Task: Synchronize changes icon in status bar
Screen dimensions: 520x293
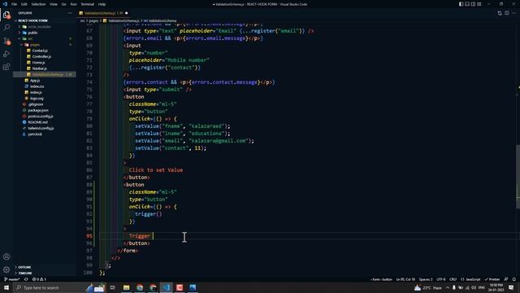Action: 26,279
